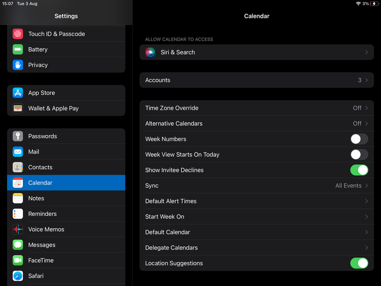The height and width of the screenshot is (286, 381).
Task: Tap the Wallet & Apple Pay icon
Action: click(x=18, y=108)
